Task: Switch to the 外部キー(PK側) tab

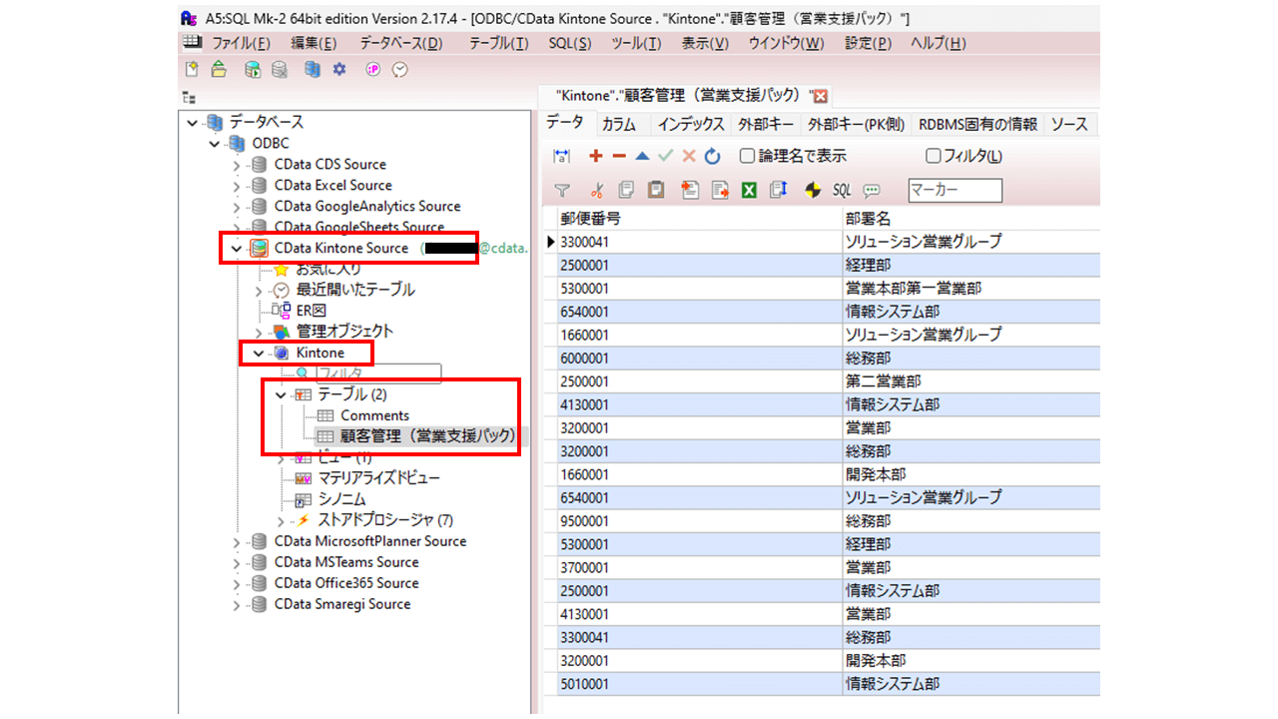Action: pyautogui.click(x=856, y=125)
